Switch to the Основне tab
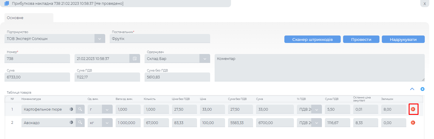Screen dimensions: 434x139 (15, 18)
